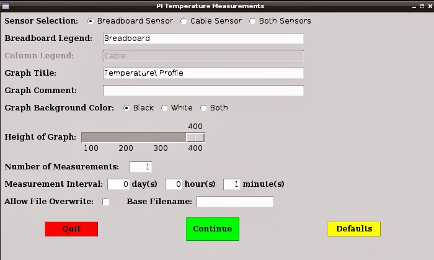Screen dimensions: 434x260
Task: Click the 'Sensor Selection:' label
Action: click(x=42, y=21)
